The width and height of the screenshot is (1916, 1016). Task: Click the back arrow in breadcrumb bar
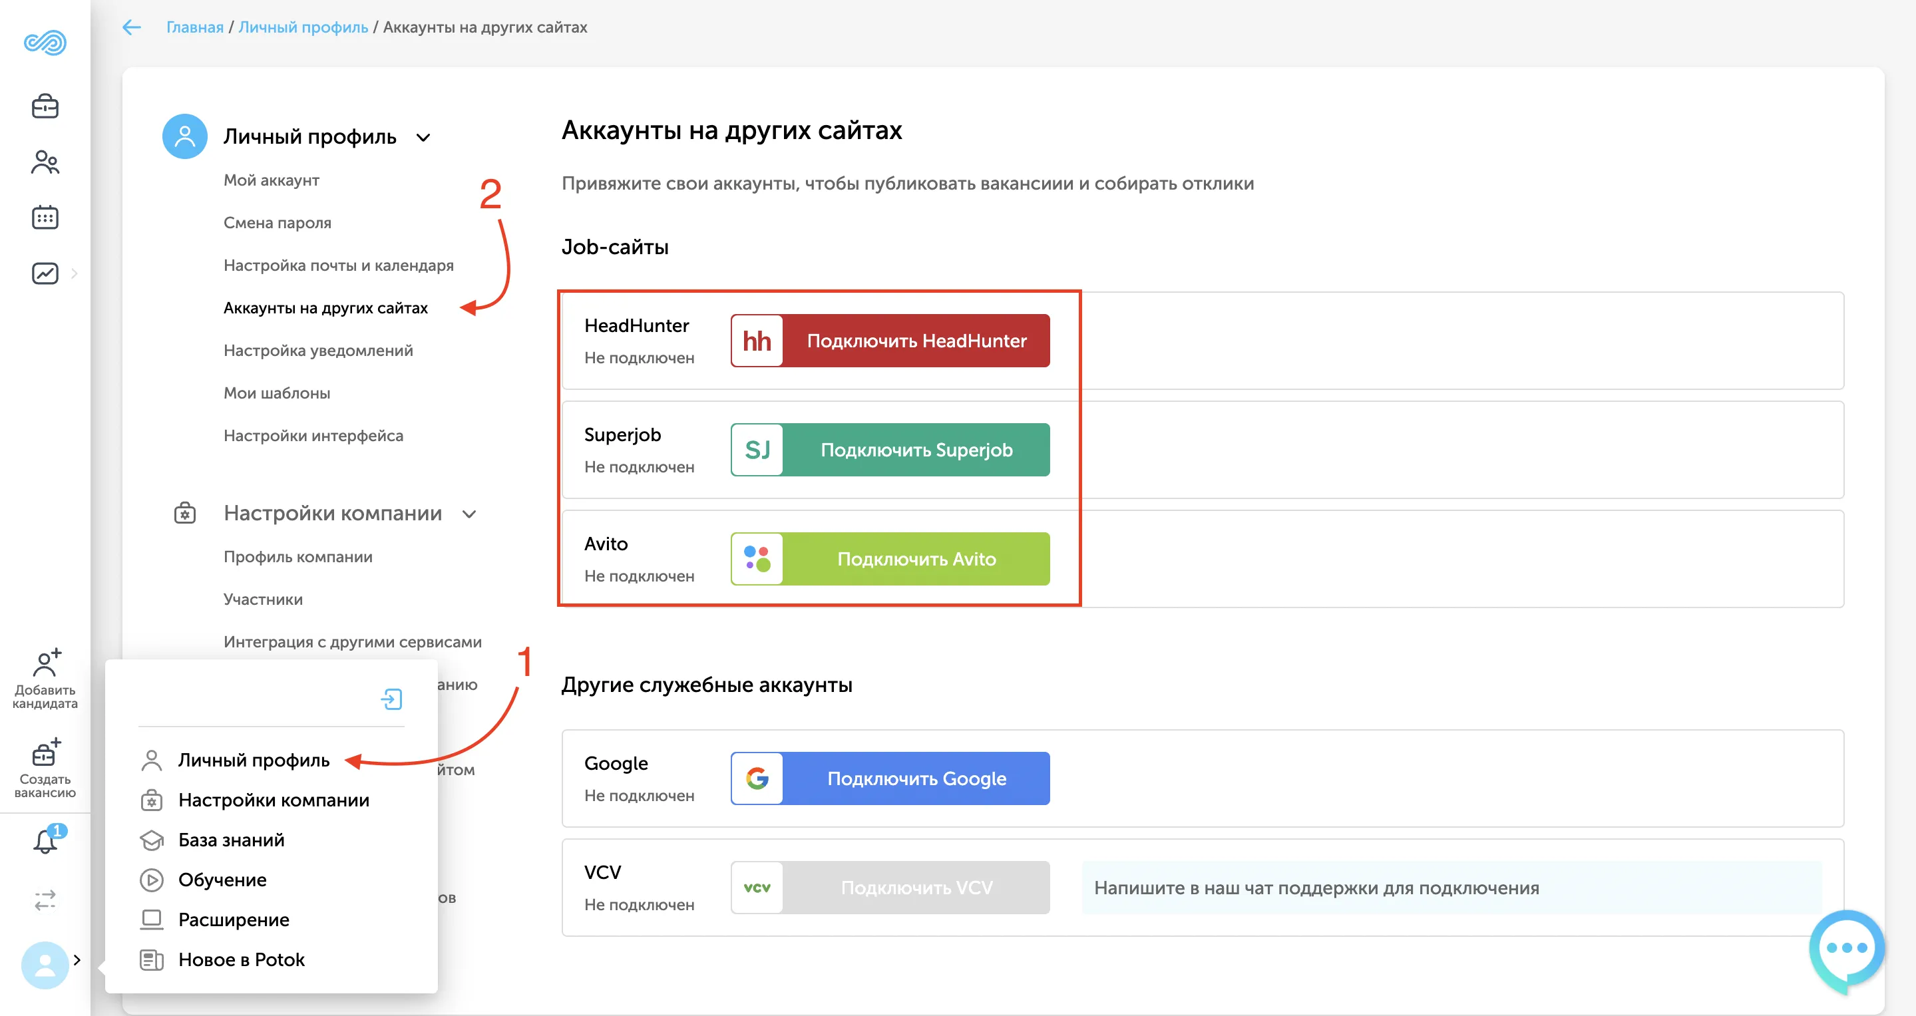[132, 27]
